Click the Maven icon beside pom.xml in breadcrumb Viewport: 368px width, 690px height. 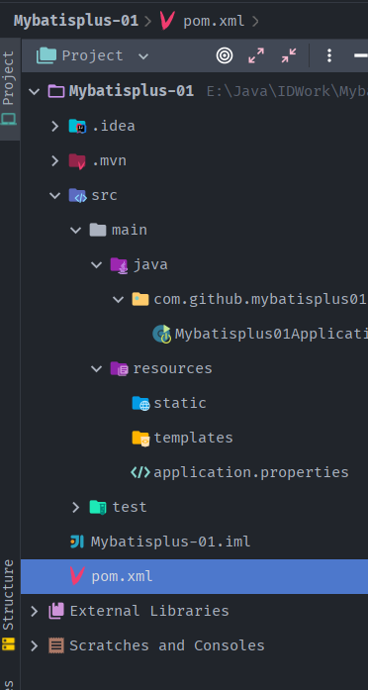[x=167, y=21]
